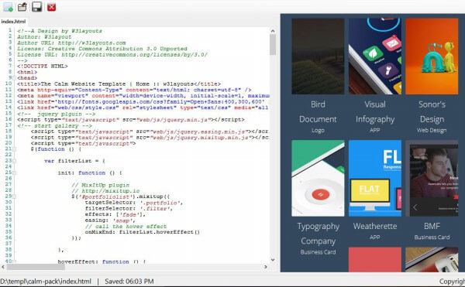The image size is (465, 287).
Task: Click the 'init: function' code line
Action: click(90, 173)
